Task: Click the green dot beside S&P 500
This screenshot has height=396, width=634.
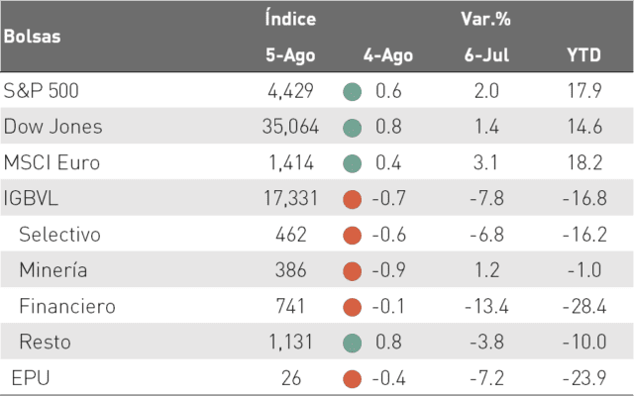Action: [353, 92]
